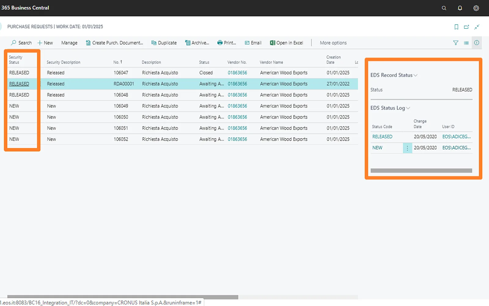Create a New purchase request
Viewport: 489px width, 306px height.
point(45,43)
